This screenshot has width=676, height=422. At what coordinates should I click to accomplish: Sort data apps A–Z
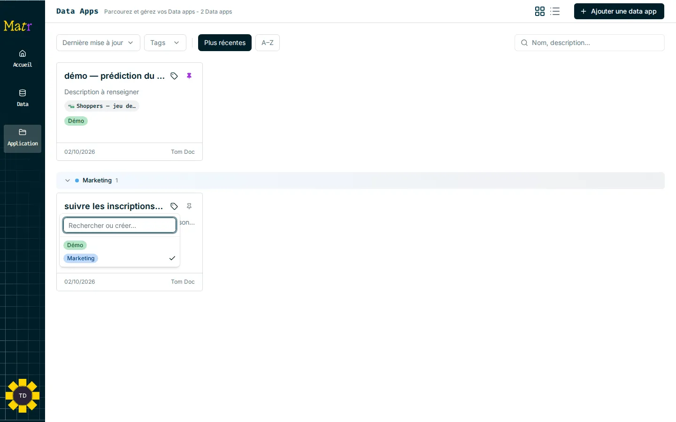268,43
